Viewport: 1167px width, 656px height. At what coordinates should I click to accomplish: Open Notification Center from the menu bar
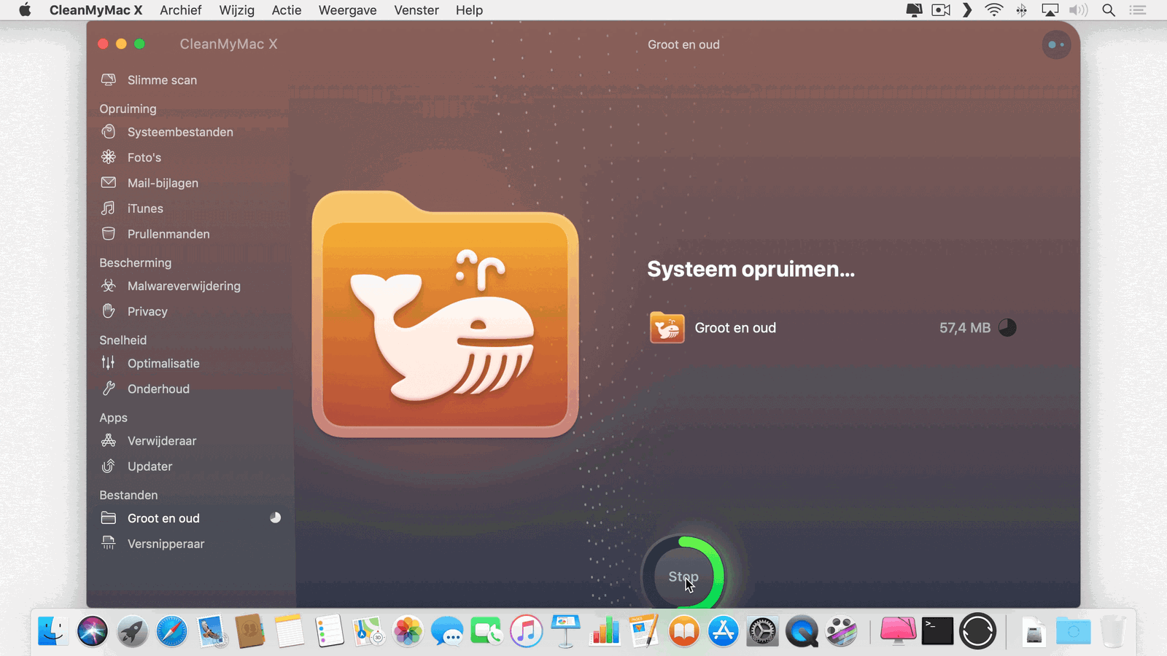click(x=1138, y=10)
